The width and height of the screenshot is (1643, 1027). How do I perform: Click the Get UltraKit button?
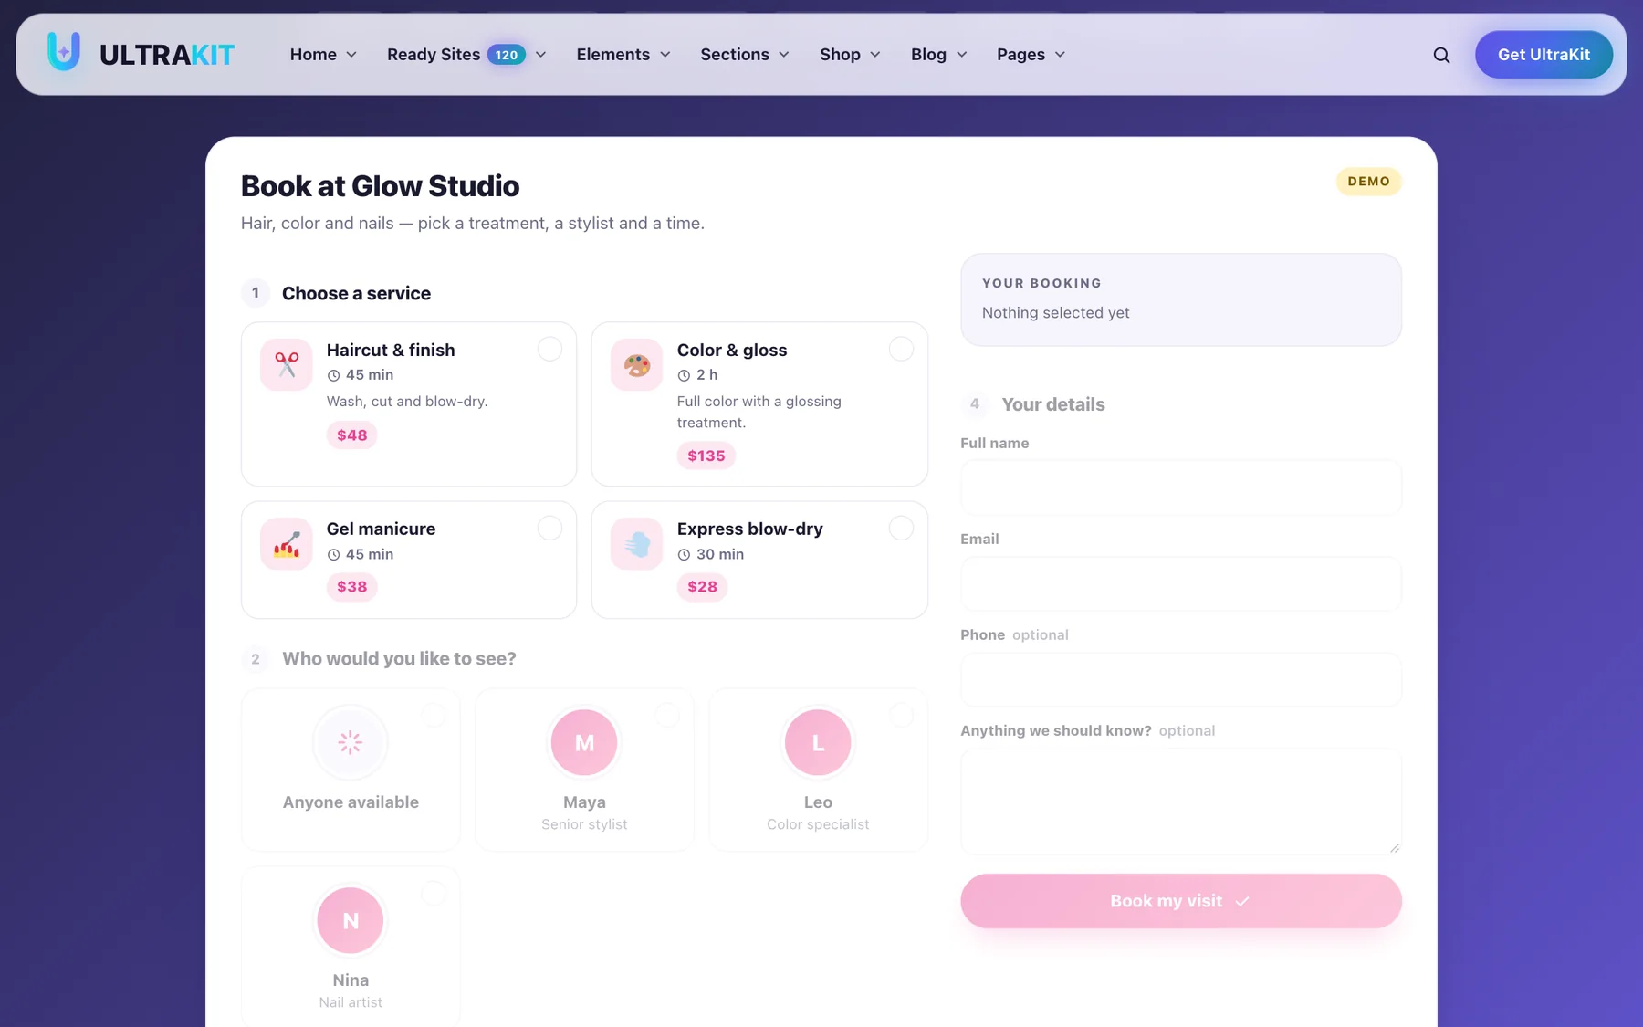pos(1544,55)
